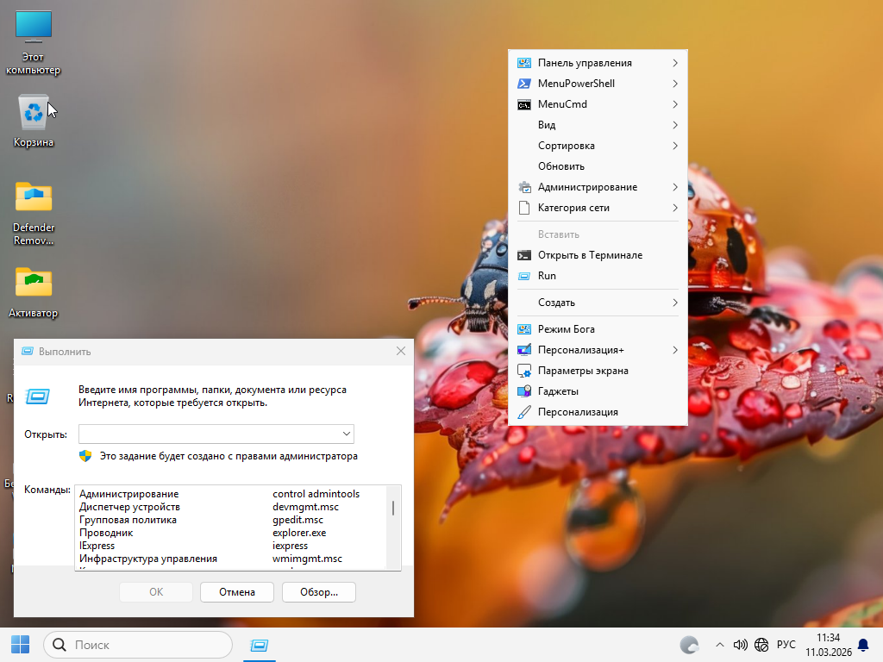
Task: Open the Defender Remover folder icon
Action: point(34,198)
